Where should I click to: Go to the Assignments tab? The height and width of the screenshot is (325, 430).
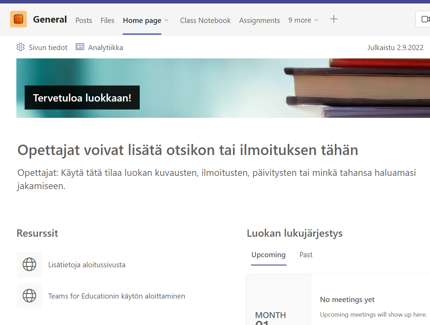(x=259, y=21)
